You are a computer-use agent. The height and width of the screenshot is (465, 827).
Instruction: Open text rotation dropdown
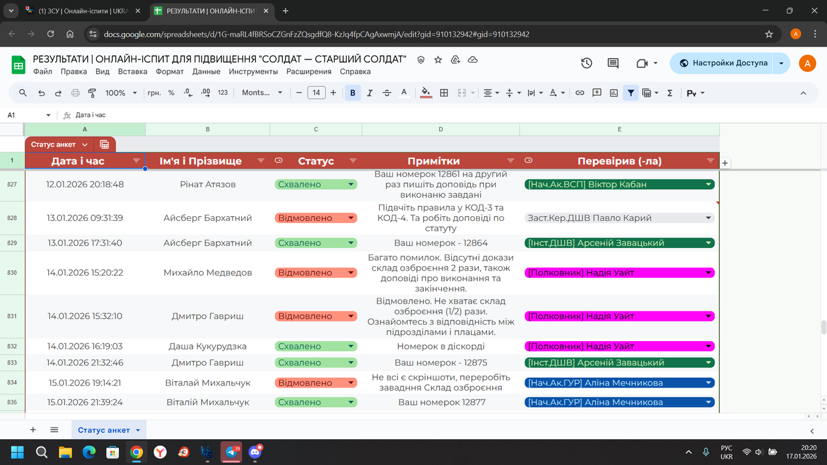(557, 93)
